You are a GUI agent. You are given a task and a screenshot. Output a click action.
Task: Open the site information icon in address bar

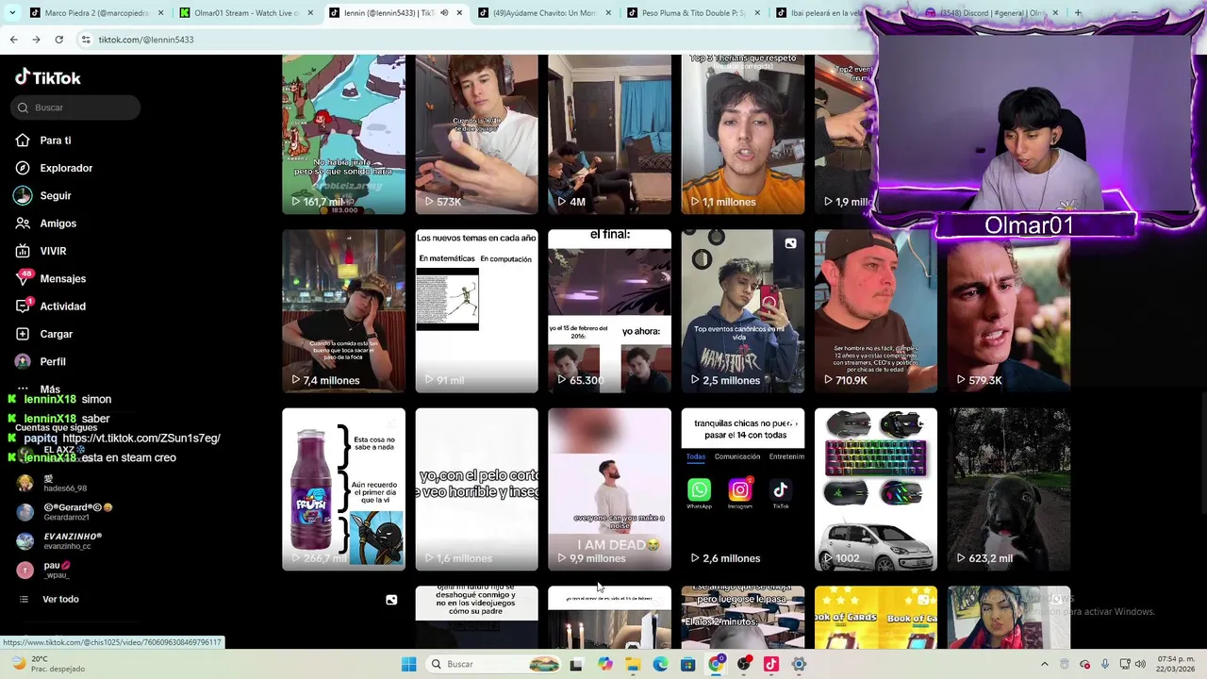86,40
